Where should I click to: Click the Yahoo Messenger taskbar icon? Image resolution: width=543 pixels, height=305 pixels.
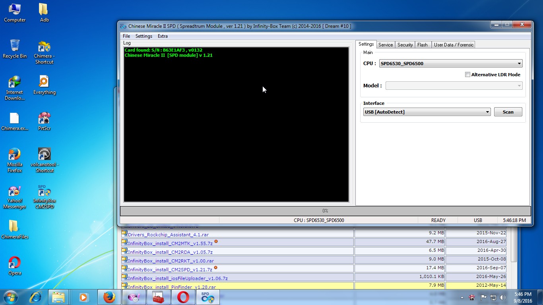[134, 297]
